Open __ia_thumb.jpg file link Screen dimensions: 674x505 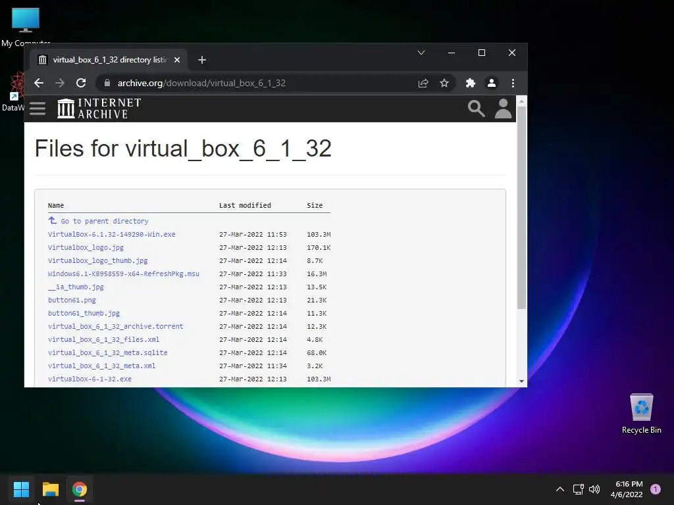coord(76,287)
